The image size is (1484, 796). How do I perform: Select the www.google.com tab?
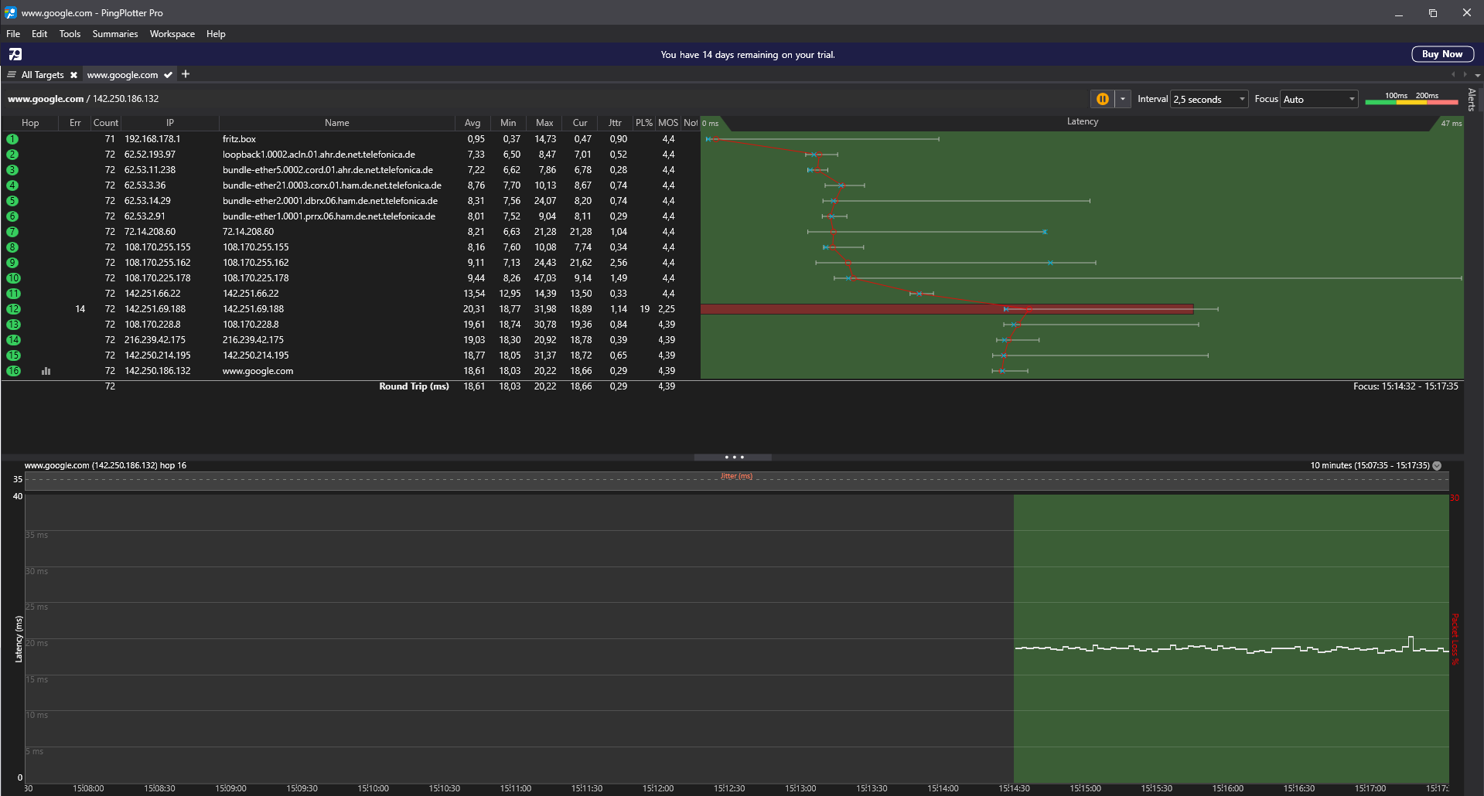click(122, 75)
